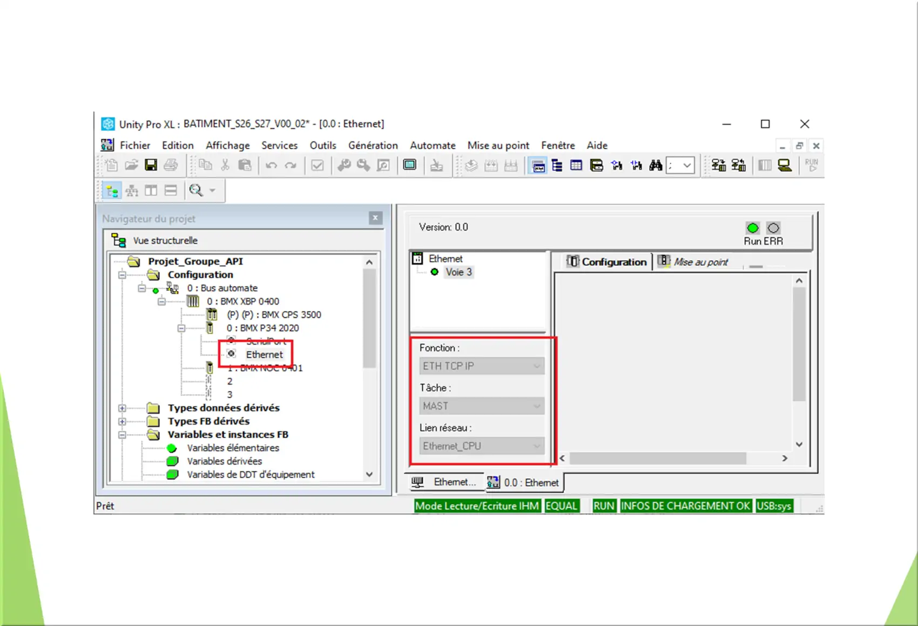This screenshot has height=626, width=918.
Task: Open the Edition menu
Action: (x=178, y=145)
